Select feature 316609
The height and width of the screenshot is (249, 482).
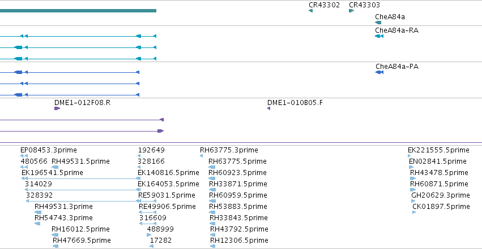pyautogui.click(x=148, y=224)
